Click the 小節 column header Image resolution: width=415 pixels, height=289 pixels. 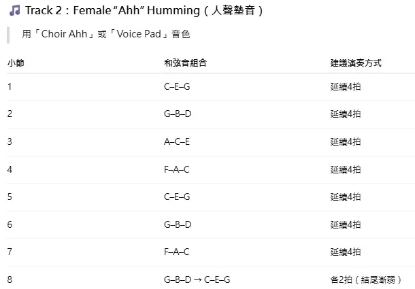(16, 63)
